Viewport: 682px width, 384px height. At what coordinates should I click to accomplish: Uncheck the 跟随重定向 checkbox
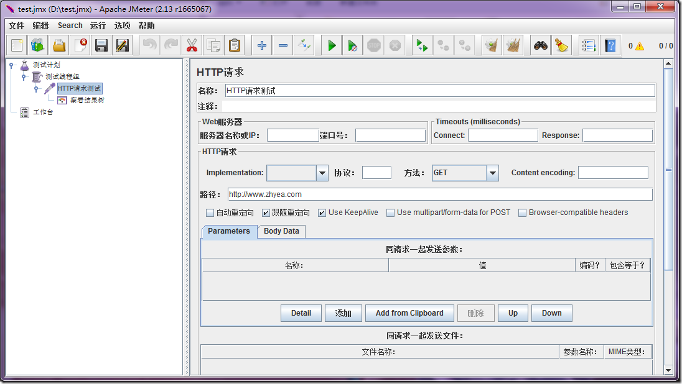[x=266, y=213]
